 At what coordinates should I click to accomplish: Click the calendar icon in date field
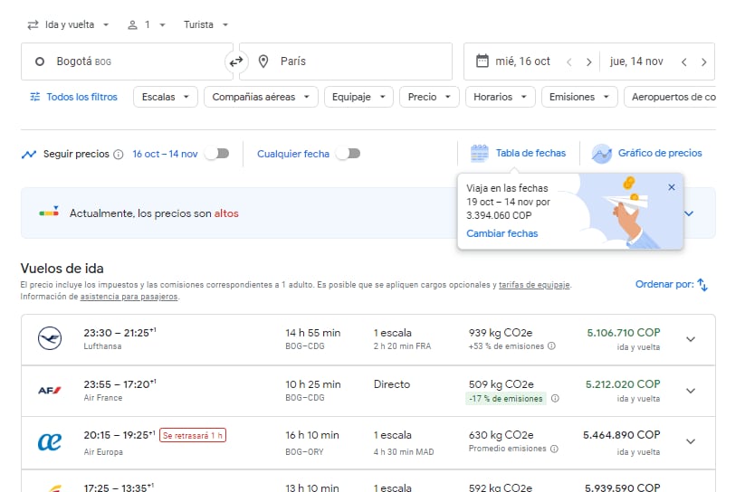click(482, 61)
